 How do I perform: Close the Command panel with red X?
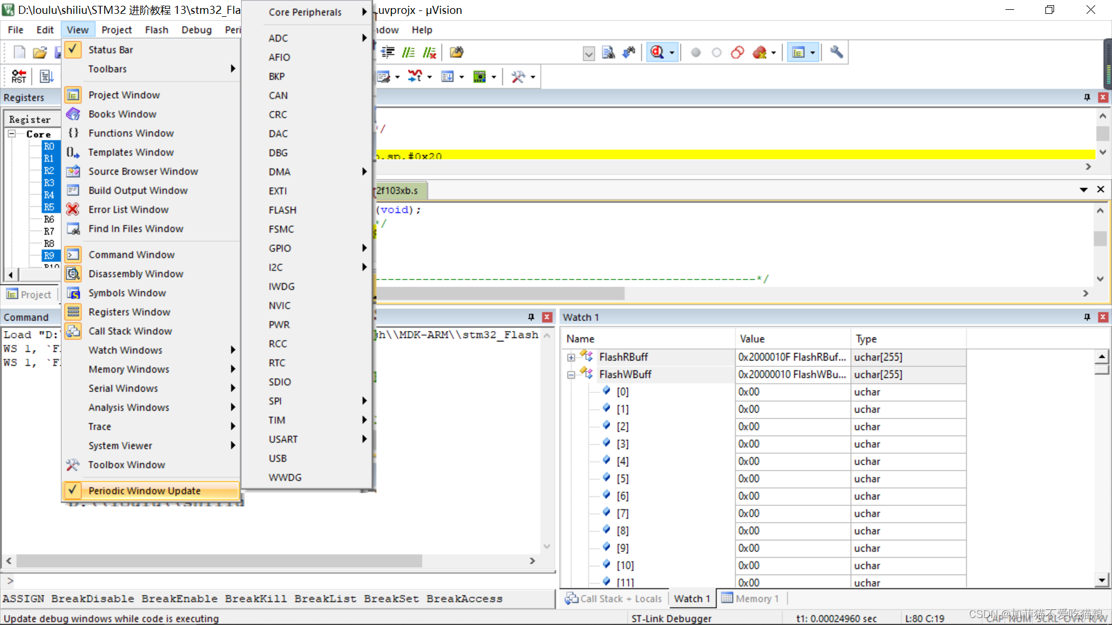pyautogui.click(x=547, y=317)
